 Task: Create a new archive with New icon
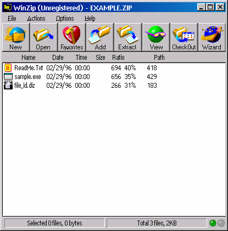click(x=16, y=37)
